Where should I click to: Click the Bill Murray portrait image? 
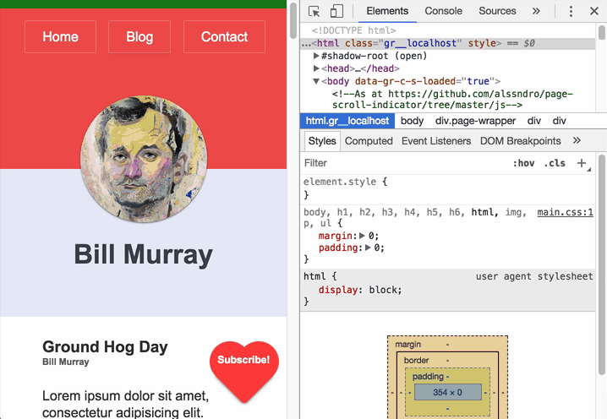144,159
